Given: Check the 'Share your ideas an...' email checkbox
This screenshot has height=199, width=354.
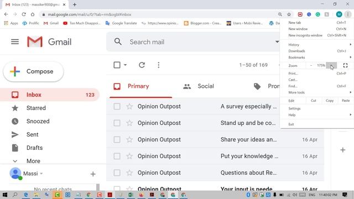Looking at the screenshot, I should coord(117,139).
